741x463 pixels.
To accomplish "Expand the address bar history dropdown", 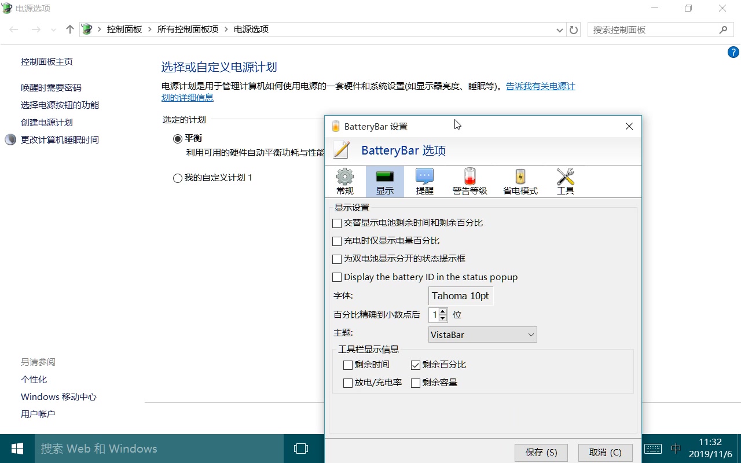I will pyautogui.click(x=560, y=30).
